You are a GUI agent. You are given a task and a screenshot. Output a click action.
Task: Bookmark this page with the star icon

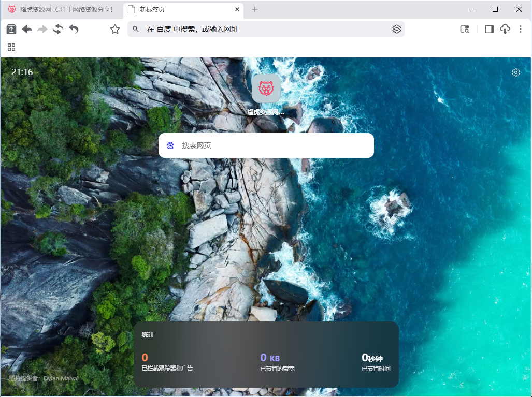[x=115, y=30]
